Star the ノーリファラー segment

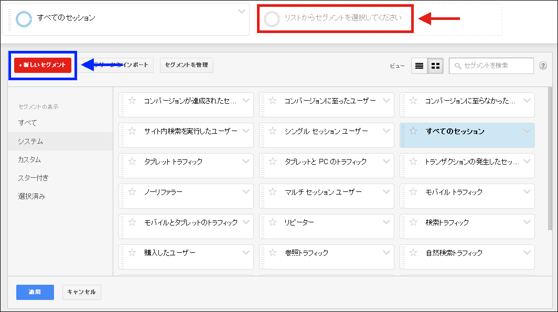133,192
